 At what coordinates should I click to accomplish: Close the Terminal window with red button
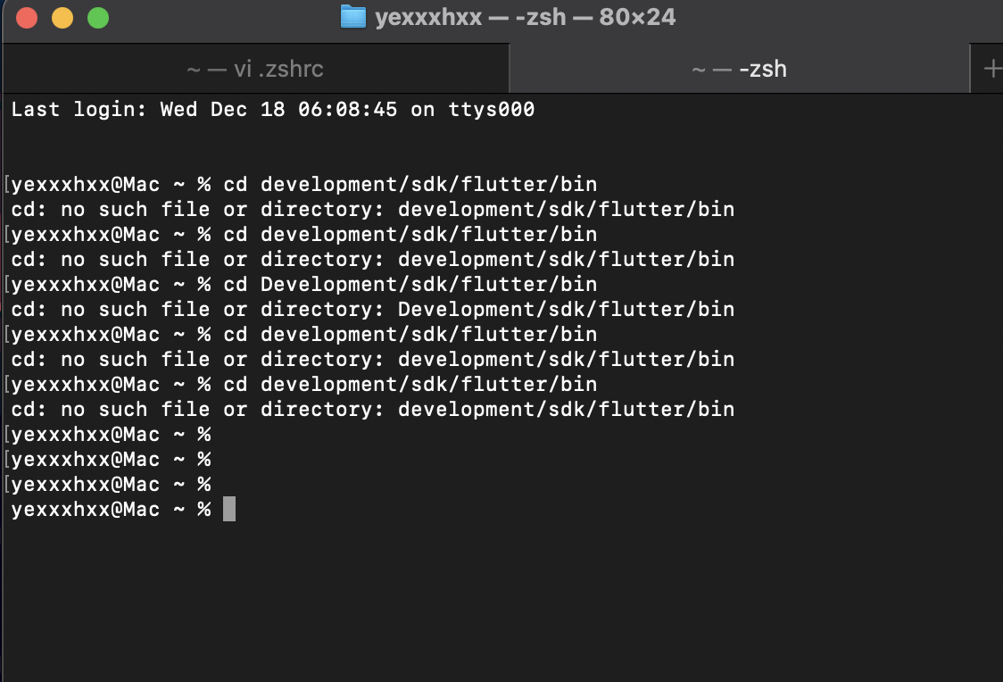click(x=27, y=18)
